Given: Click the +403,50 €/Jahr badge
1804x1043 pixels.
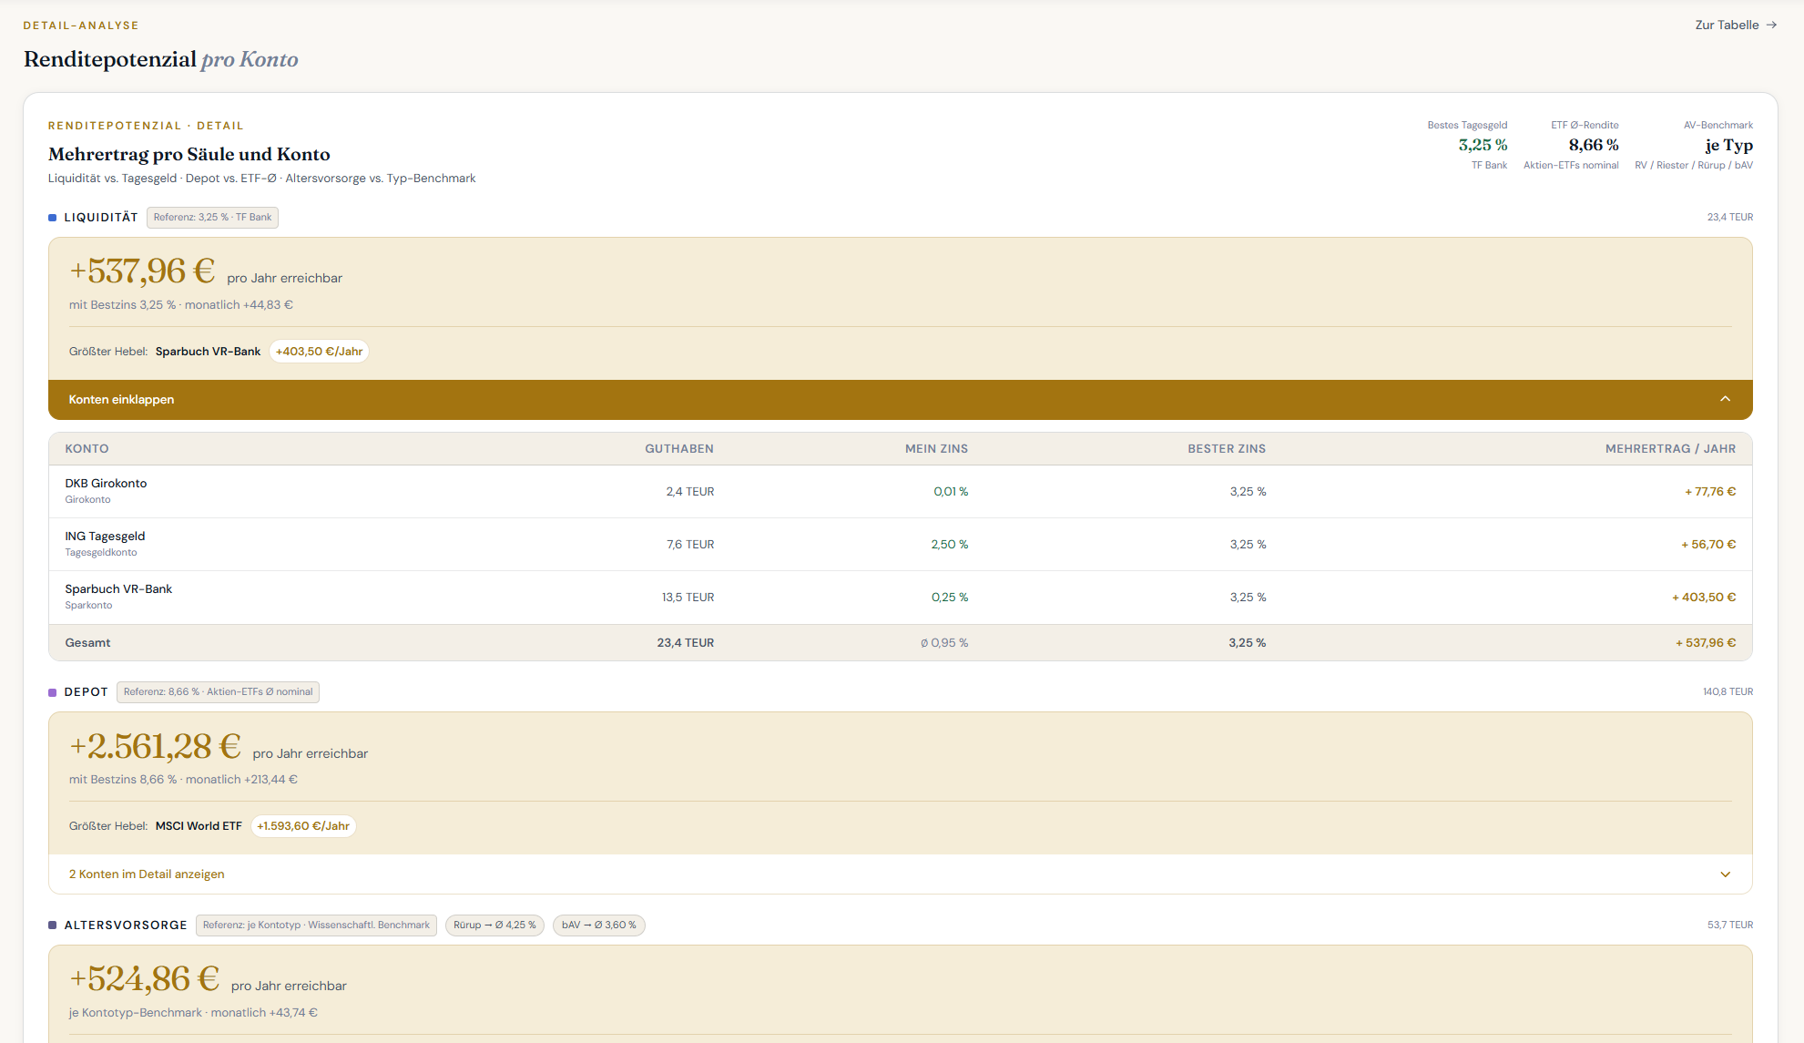Looking at the screenshot, I should coord(319,352).
